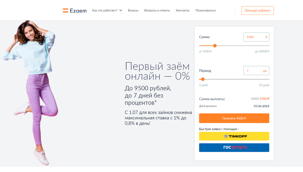The height and width of the screenshot is (172, 303).
Task: Click the Ezaem logo
Action: [75, 11]
